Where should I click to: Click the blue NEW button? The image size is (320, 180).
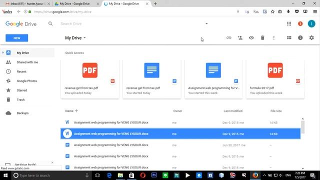(x=16, y=38)
